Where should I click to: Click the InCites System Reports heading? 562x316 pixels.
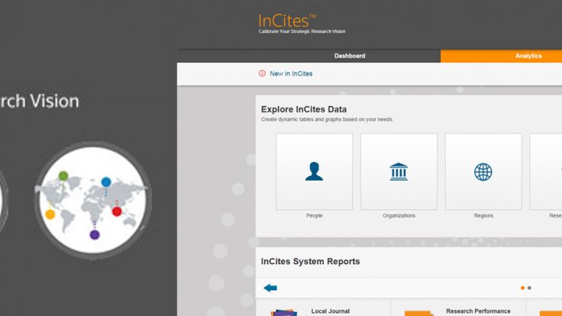310,262
